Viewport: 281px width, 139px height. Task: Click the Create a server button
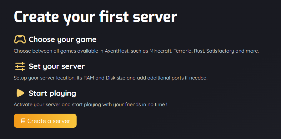[45, 121]
